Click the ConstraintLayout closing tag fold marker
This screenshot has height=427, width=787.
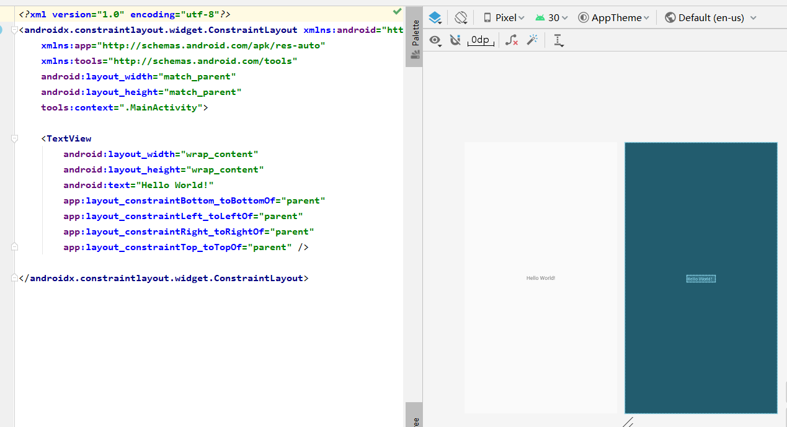(15, 278)
